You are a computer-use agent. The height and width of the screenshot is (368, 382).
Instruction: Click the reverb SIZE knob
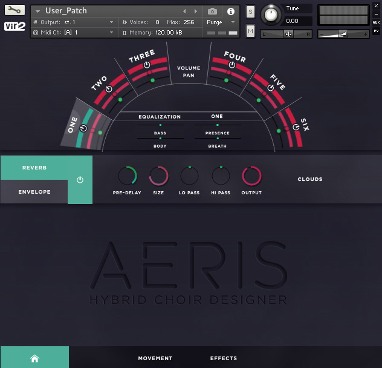pos(158,176)
